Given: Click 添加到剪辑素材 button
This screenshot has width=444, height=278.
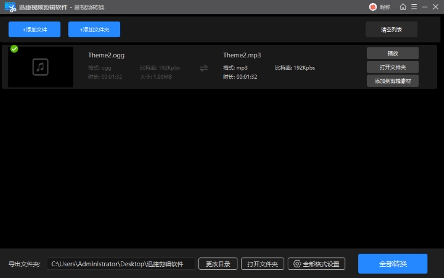Looking at the screenshot, I should (392, 80).
